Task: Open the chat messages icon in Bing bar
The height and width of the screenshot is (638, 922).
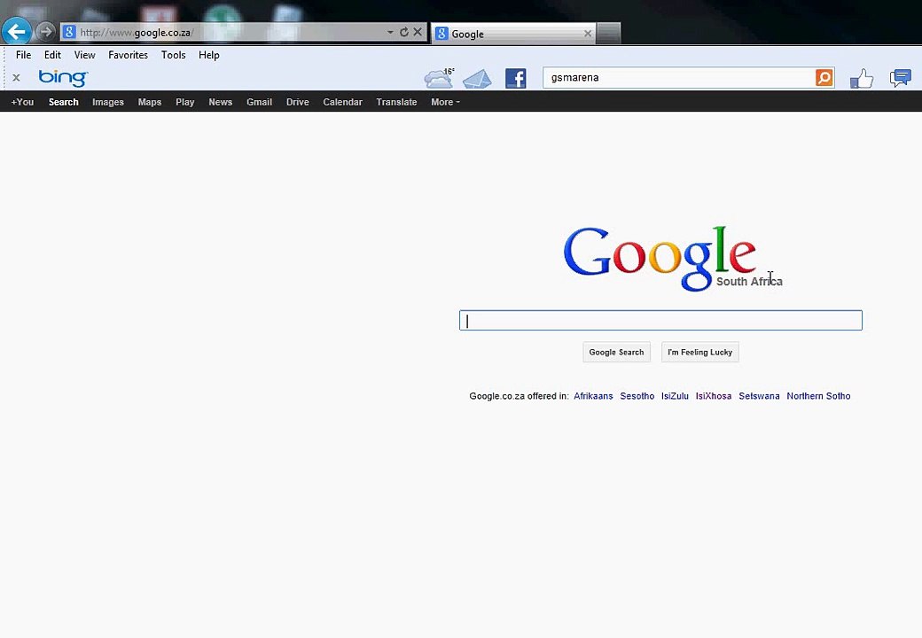Action: 900,78
